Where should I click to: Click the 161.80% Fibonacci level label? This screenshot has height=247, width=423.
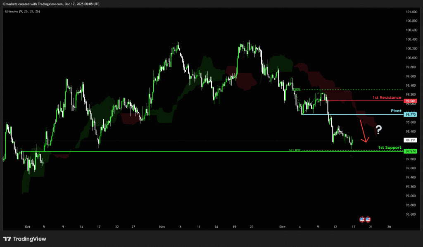[x=294, y=150]
